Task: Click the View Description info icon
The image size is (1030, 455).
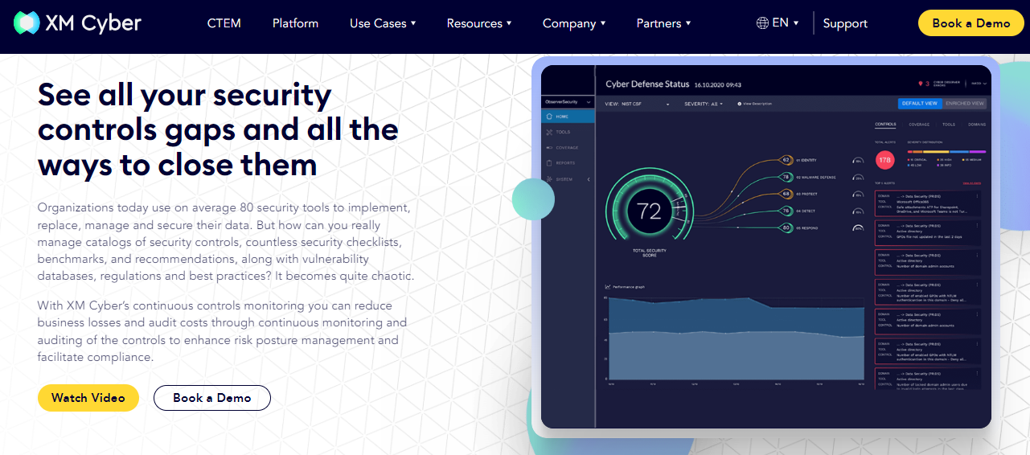Action: point(740,104)
